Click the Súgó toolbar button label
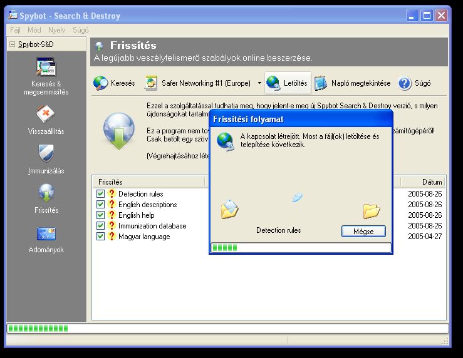Image resolution: width=463 pixels, height=358 pixels. click(422, 83)
